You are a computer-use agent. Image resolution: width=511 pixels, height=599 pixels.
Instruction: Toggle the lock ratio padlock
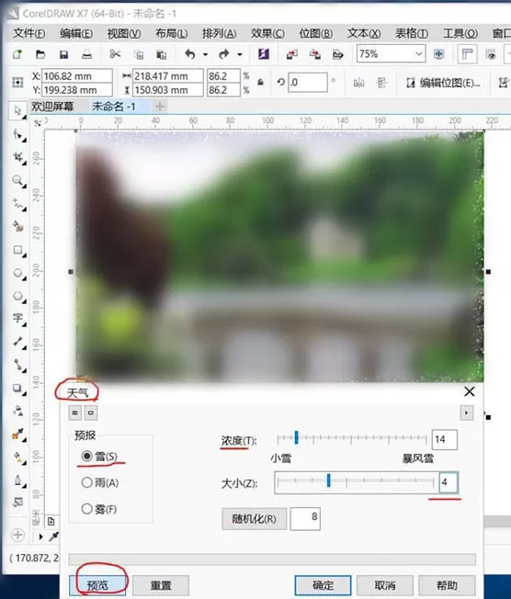click(260, 82)
